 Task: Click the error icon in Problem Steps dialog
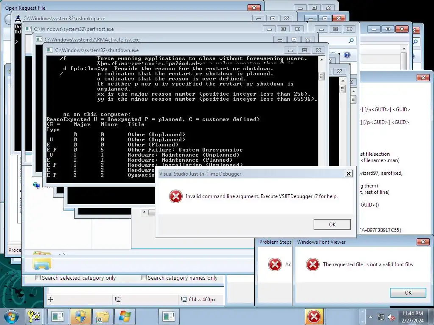(x=275, y=264)
